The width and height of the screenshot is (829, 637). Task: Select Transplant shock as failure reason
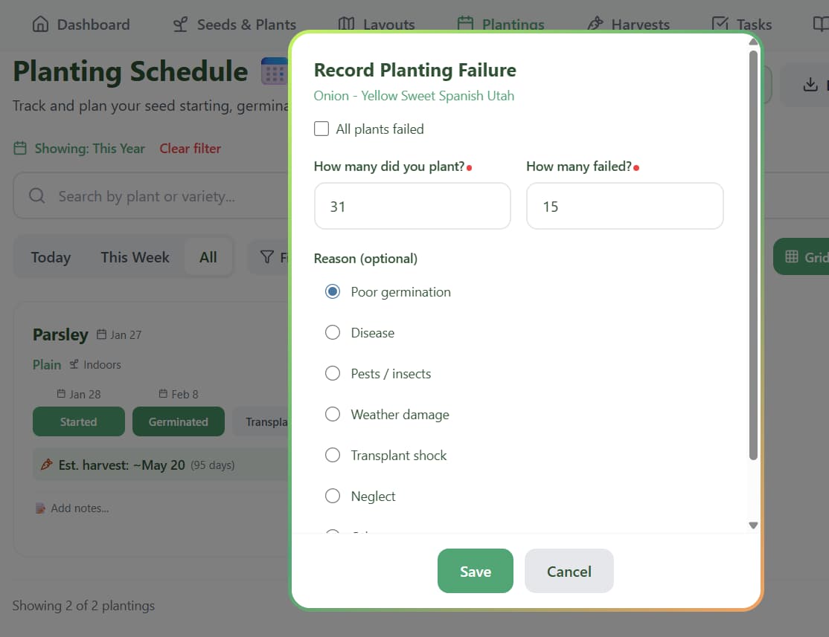click(333, 455)
